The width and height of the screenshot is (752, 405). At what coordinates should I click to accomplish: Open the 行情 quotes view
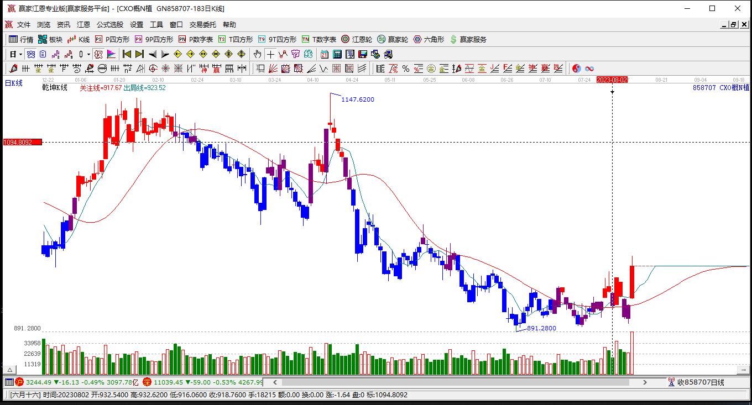[x=21, y=39]
